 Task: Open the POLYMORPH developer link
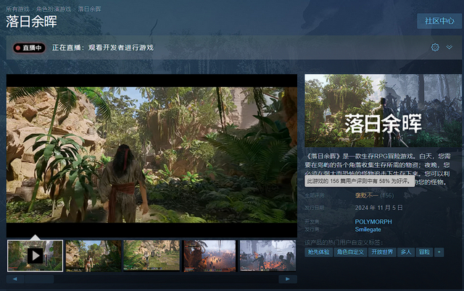click(x=373, y=222)
